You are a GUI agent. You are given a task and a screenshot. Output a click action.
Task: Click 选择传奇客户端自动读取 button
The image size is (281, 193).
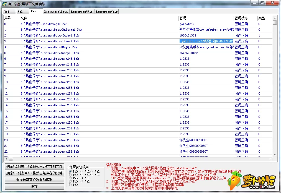[34, 180]
